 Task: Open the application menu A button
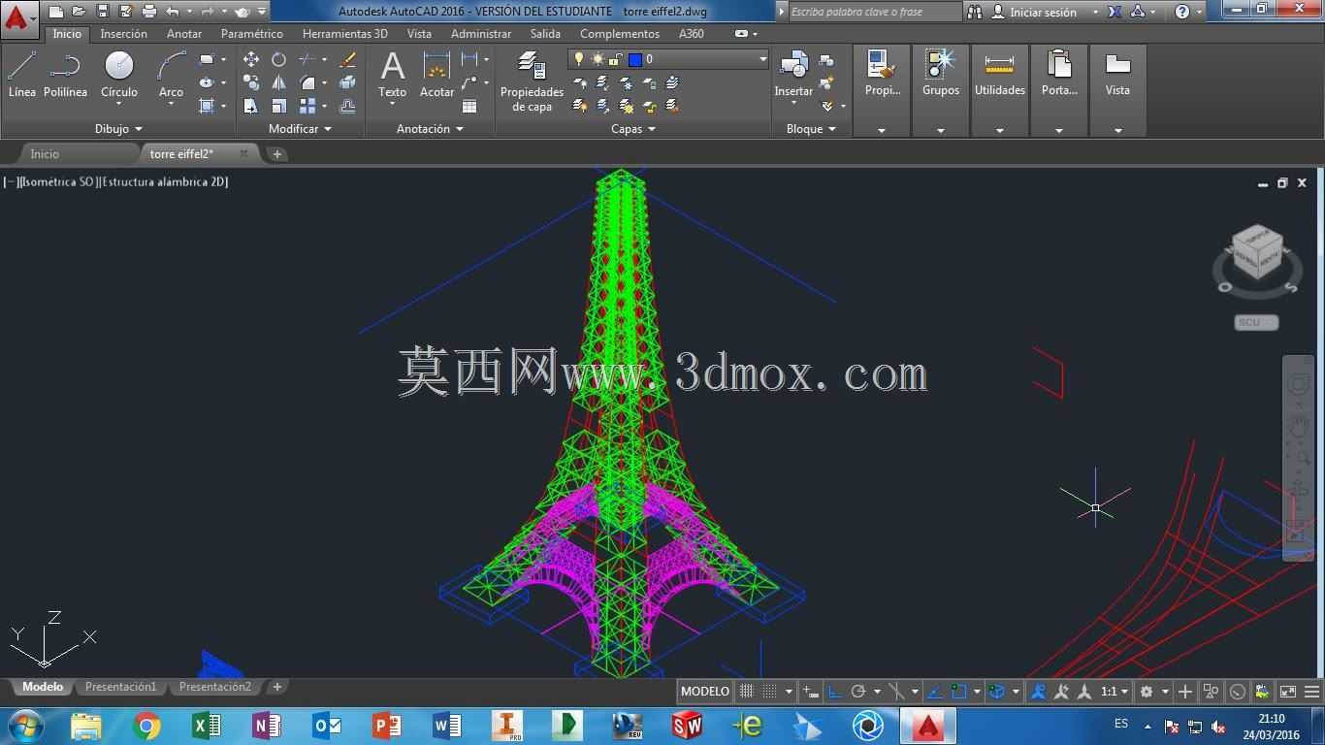tap(18, 18)
